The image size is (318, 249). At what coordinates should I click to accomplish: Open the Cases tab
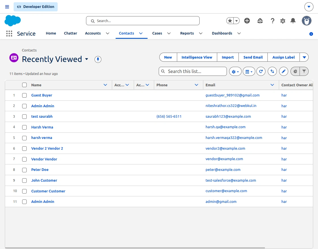pyautogui.click(x=157, y=33)
